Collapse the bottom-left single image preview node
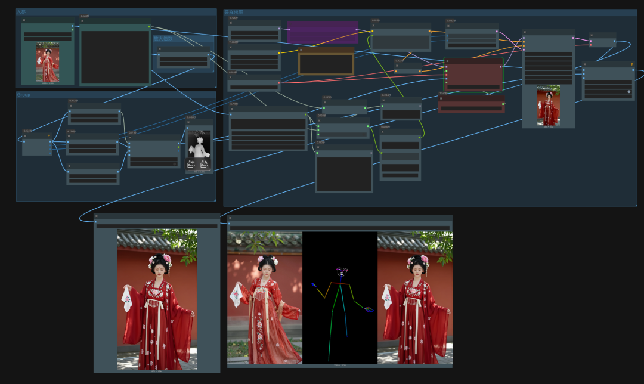This screenshot has height=384, width=644. tap(97, 216)
